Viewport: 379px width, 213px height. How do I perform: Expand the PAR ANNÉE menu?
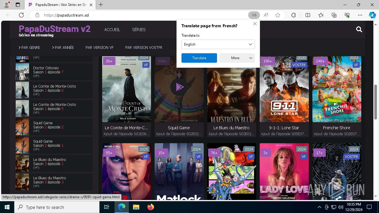pos(63,47)
